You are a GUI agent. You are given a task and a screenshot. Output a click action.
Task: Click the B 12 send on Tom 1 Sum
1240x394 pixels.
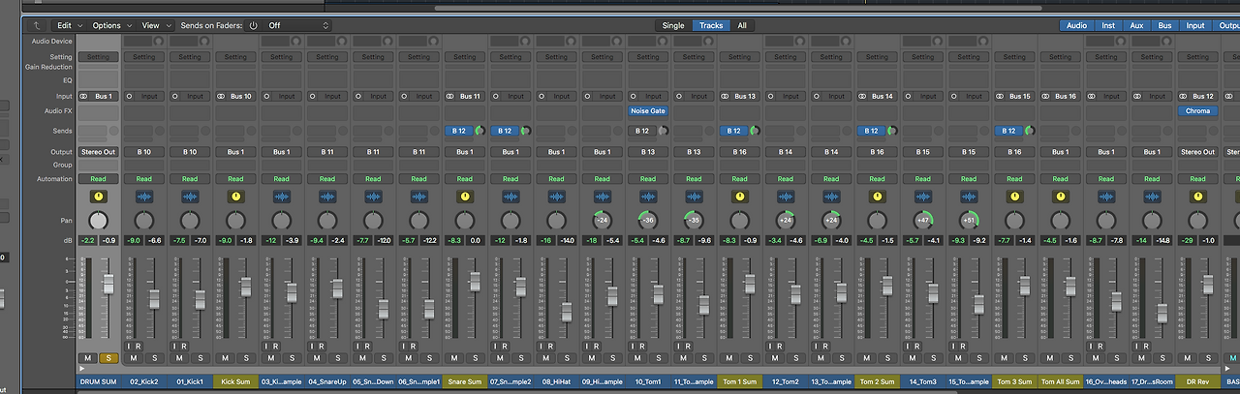click(x=734, y=131)
